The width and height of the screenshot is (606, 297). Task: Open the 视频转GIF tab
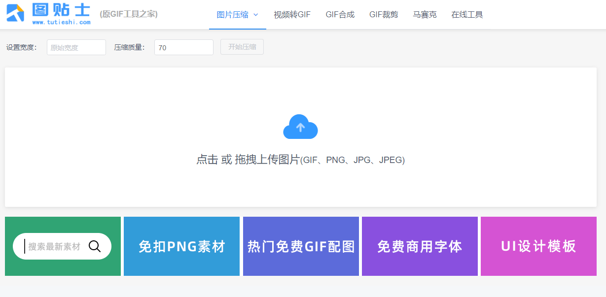coord(291,15)
